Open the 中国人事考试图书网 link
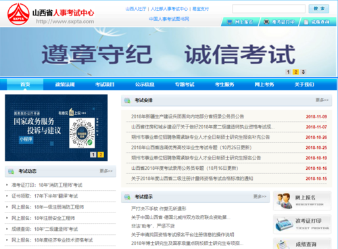 [x=169, y=19]
